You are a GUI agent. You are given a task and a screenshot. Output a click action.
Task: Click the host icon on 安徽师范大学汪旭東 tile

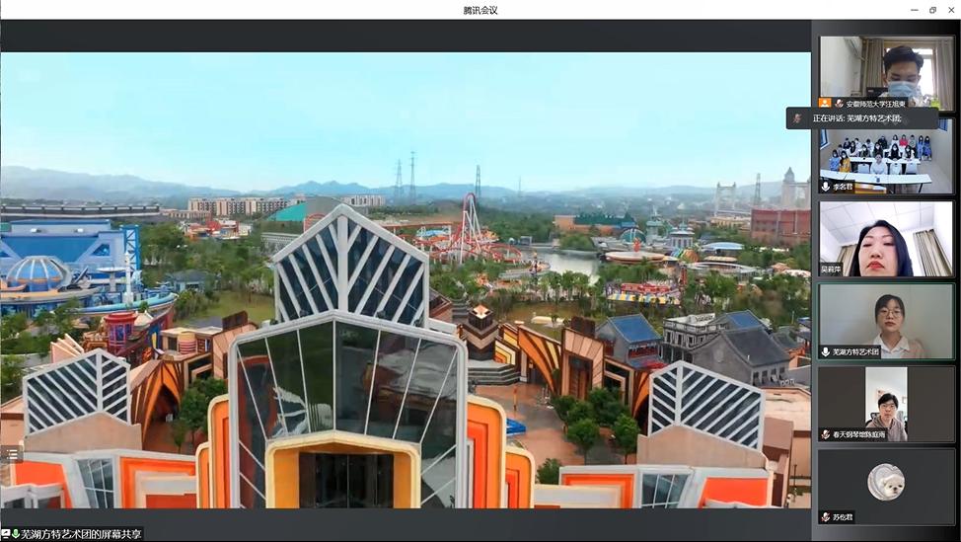(825, 103)
